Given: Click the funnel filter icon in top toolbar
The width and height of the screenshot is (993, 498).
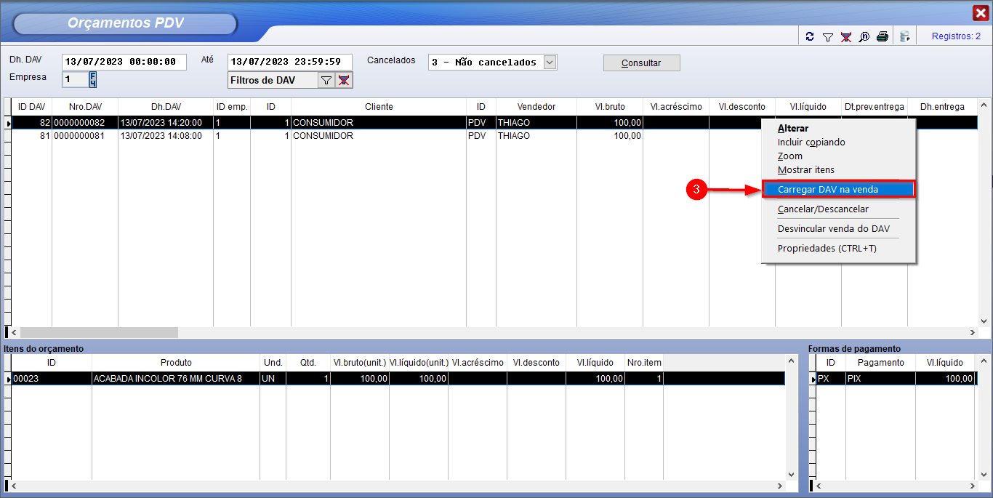Looking at the screenshot, I should click(x=827, y=36).
